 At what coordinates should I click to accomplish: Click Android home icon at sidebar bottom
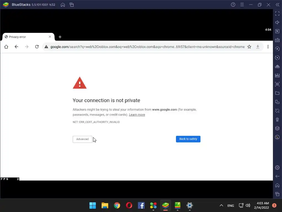(x=277, y=185)
